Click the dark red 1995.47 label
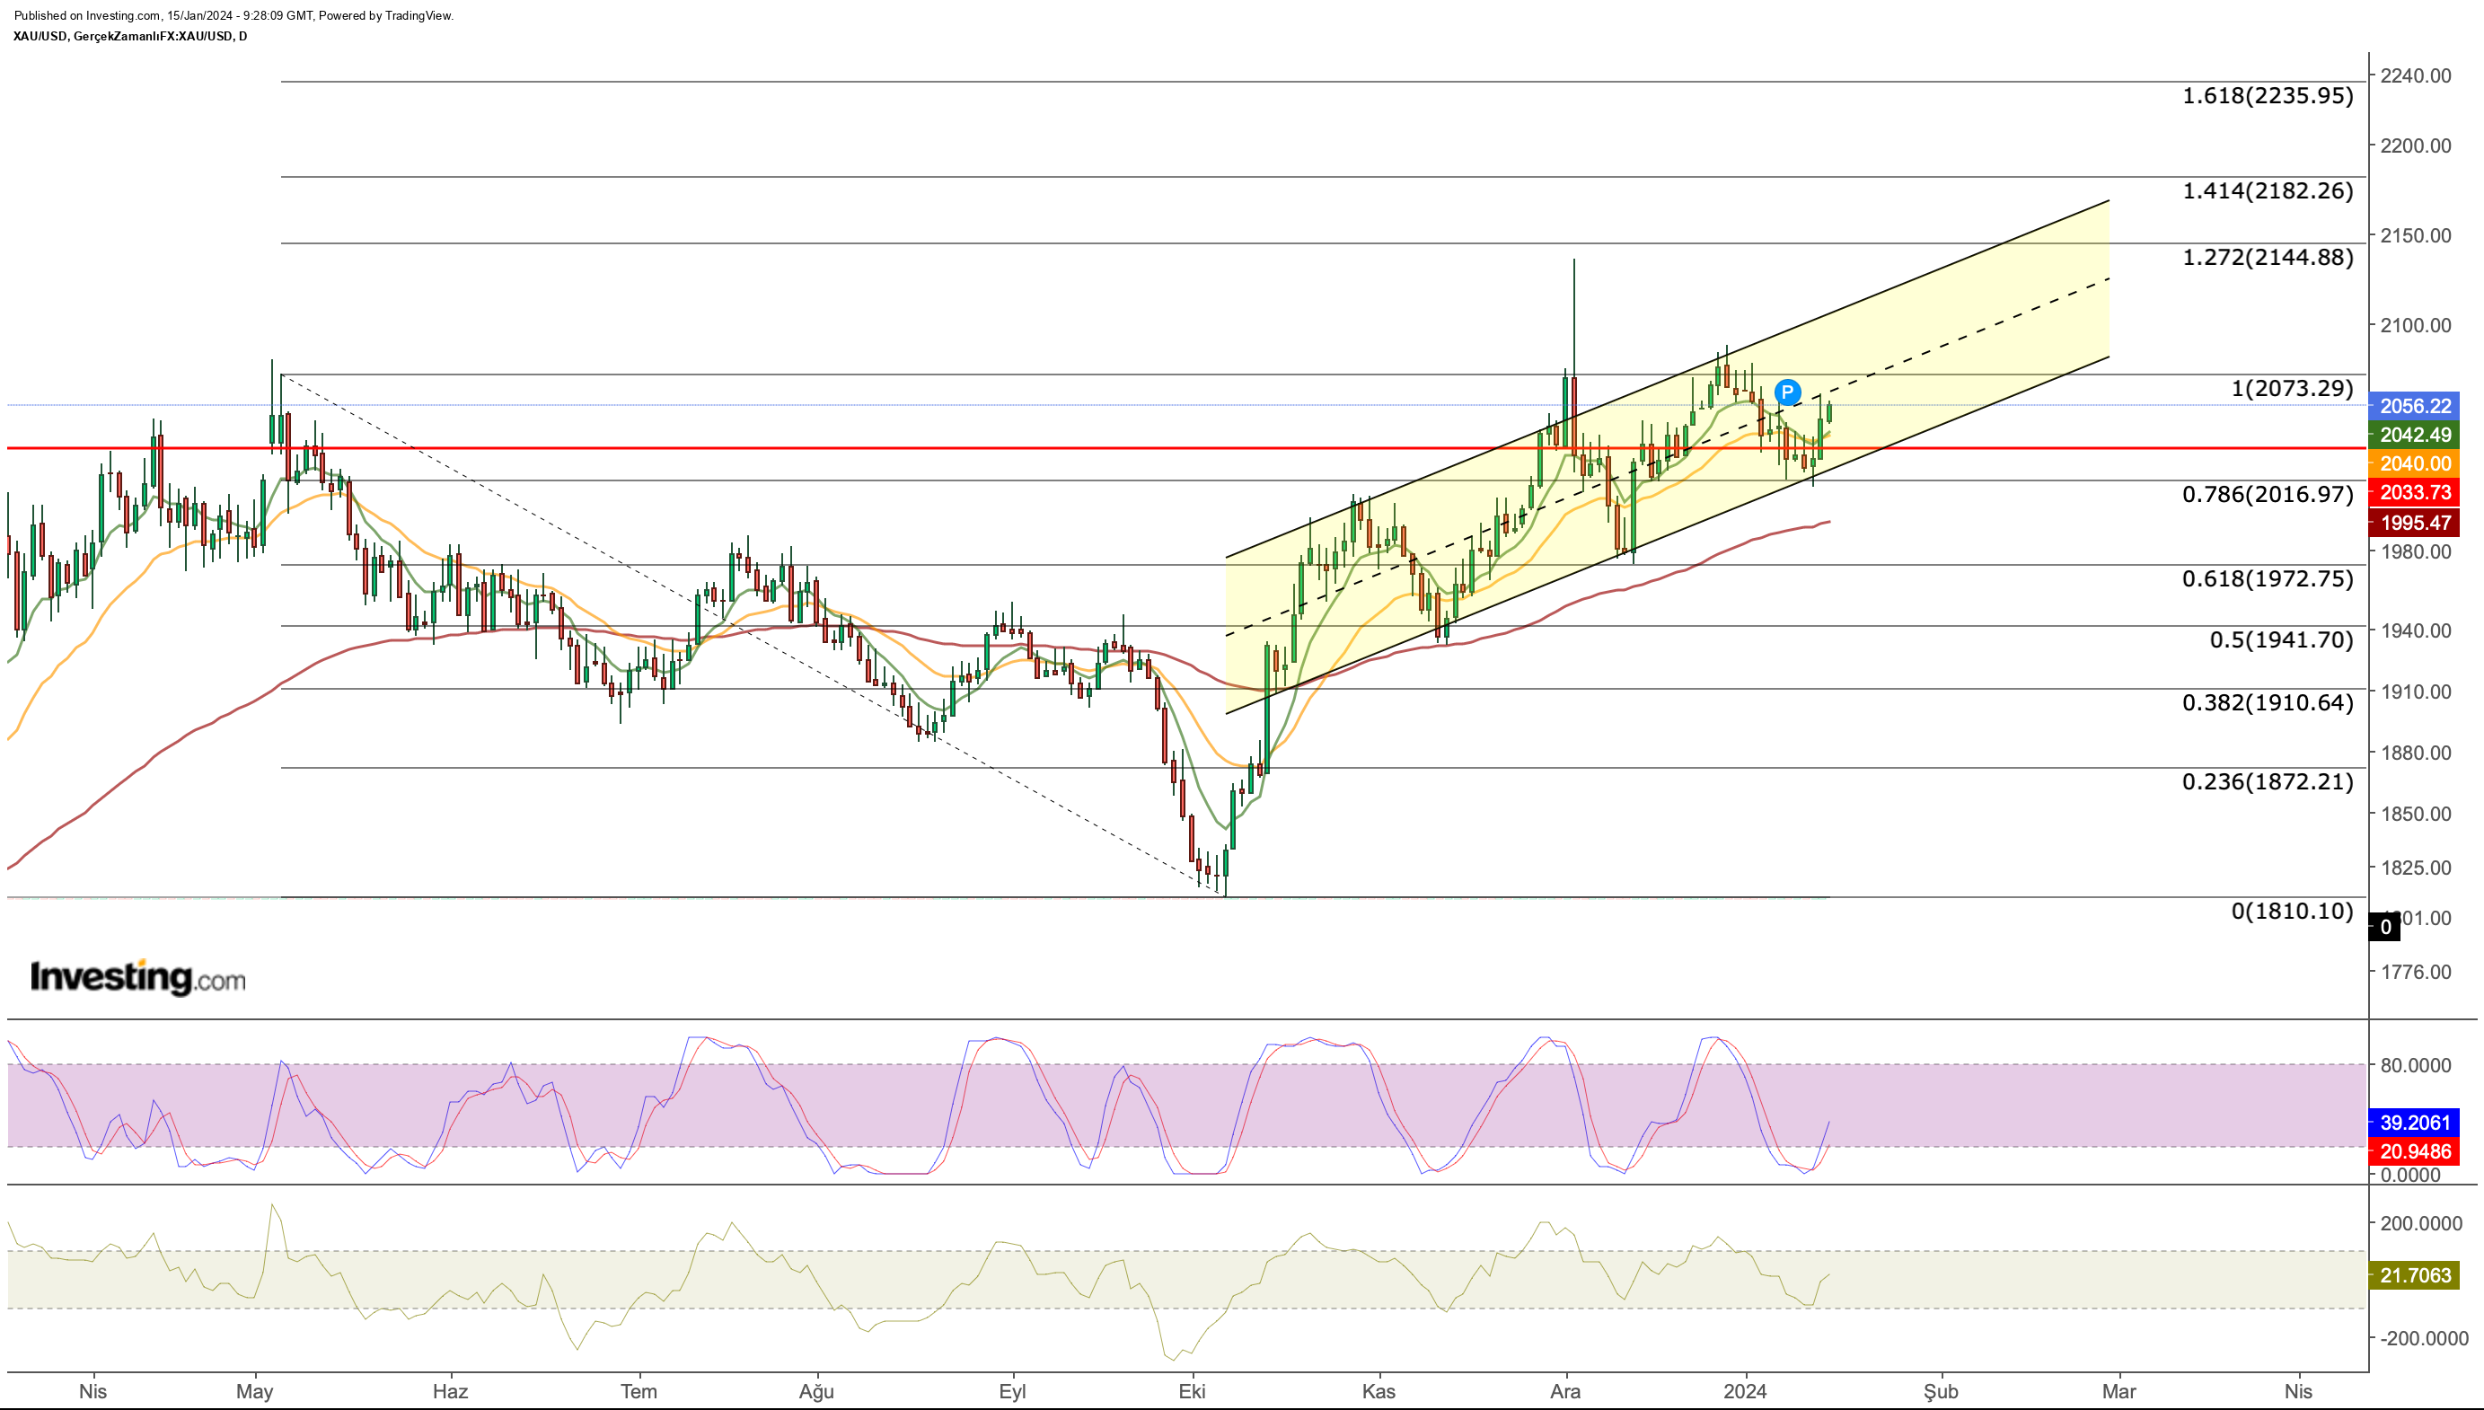Image resolution: width=2484 pixels, height=1410 pixels. point(2414,523)
